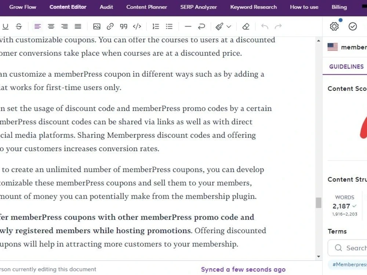
Task: Open the highlighter color dropdown arrow
Action: tap(229, 26)
